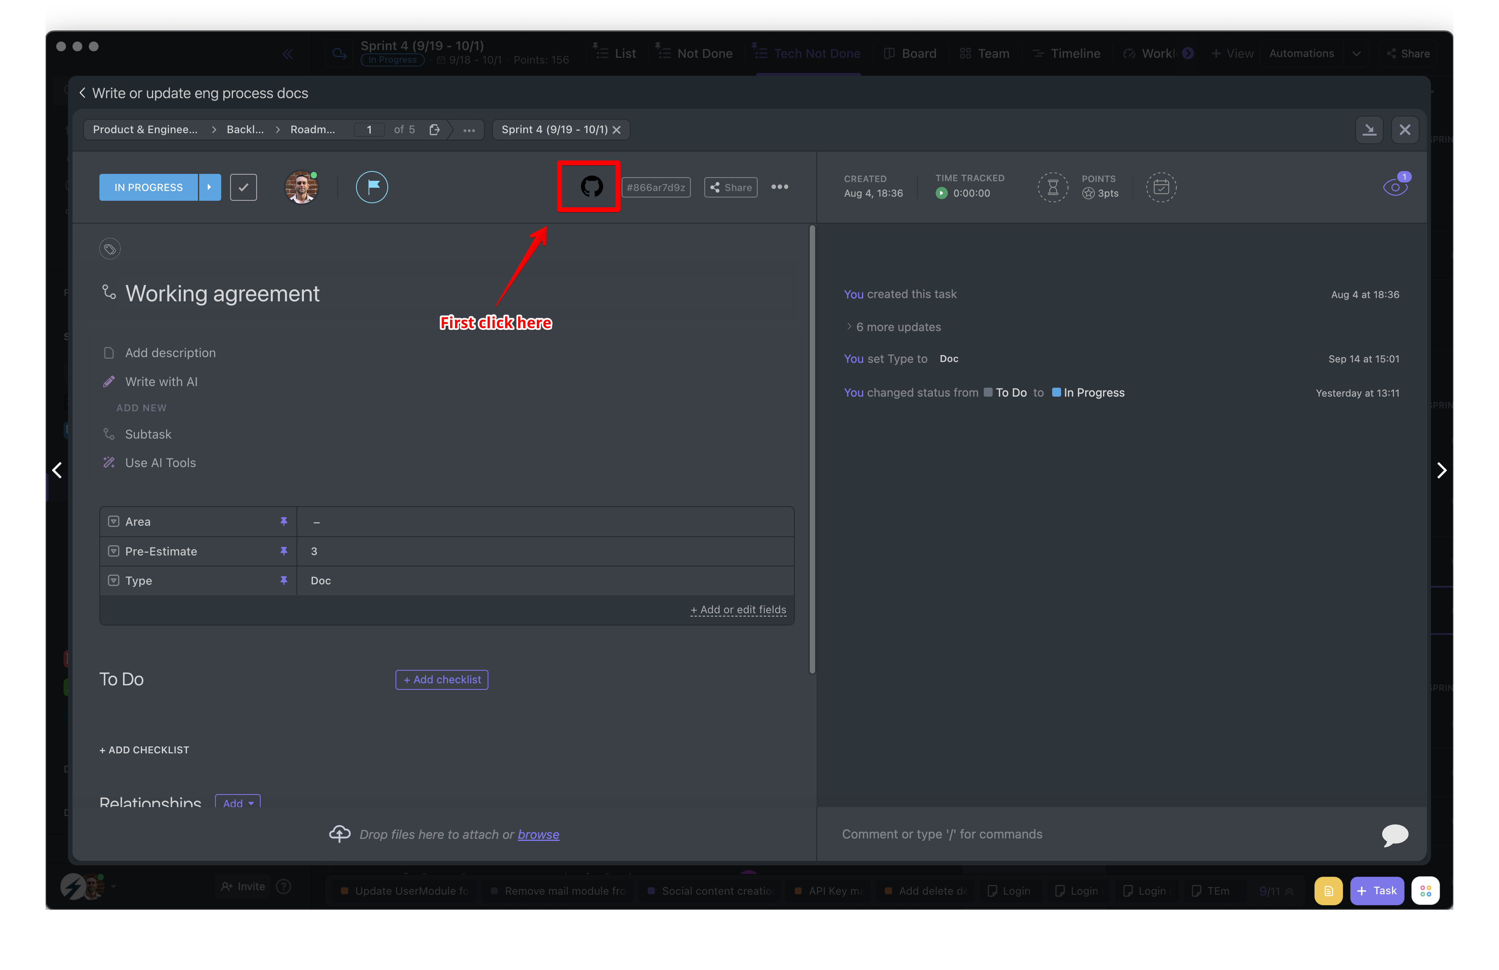Open the Add relationships dropdown
The width and height of the screenshot is (1499, 970).
237,803
